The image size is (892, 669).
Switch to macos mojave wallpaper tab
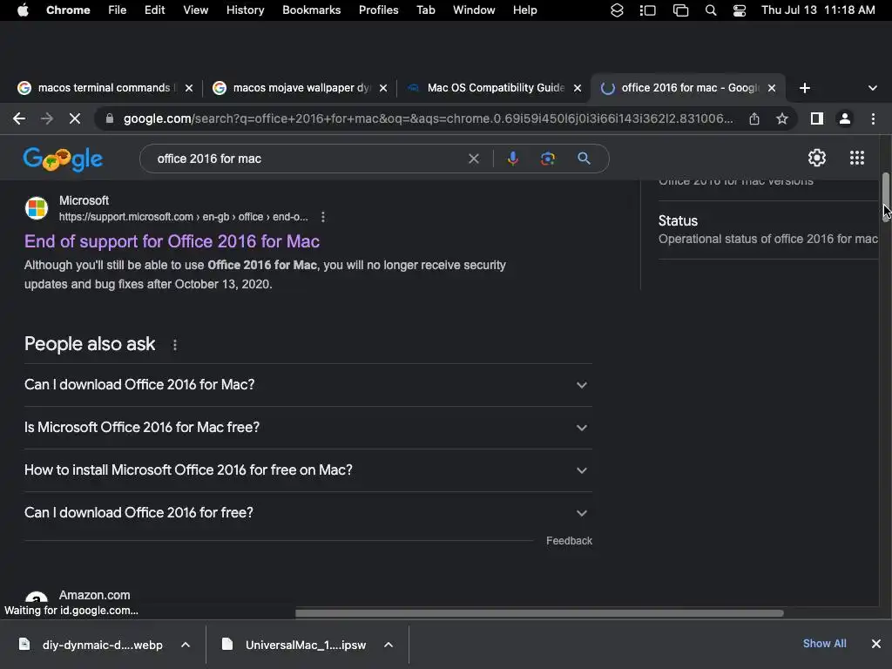292,88
